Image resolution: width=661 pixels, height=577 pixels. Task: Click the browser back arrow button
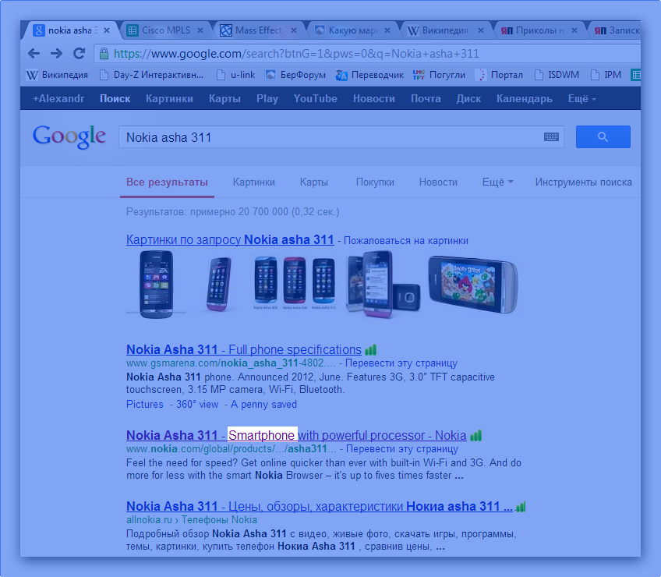pos(34,54)
